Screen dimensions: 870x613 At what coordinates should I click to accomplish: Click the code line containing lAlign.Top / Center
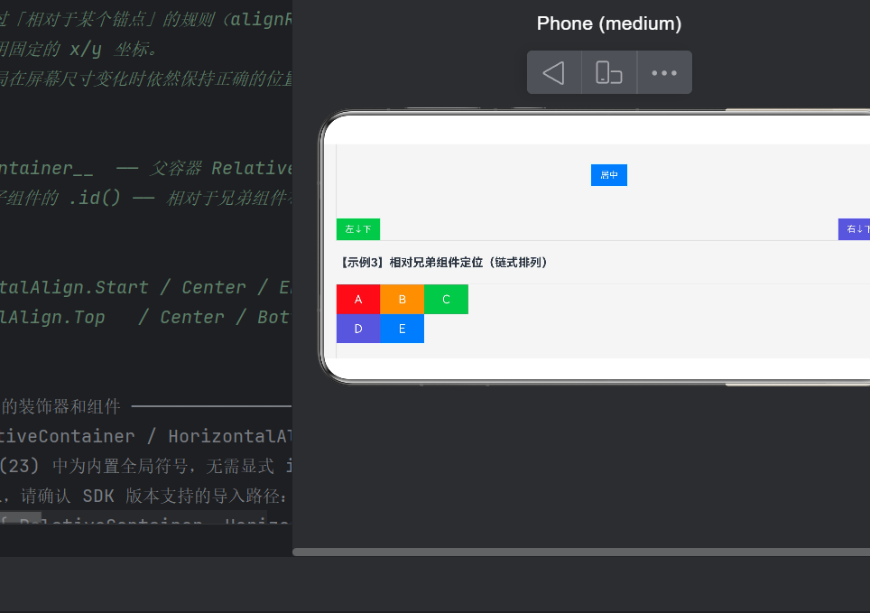pos(145,317)
